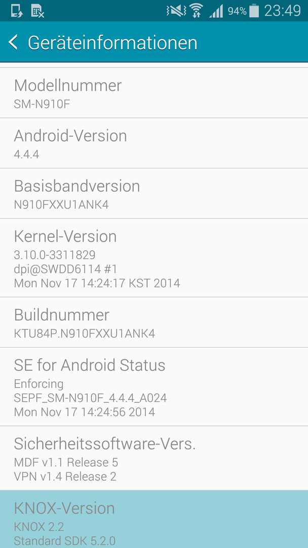Tap the device sync notification icon

(x=16, y=11)
